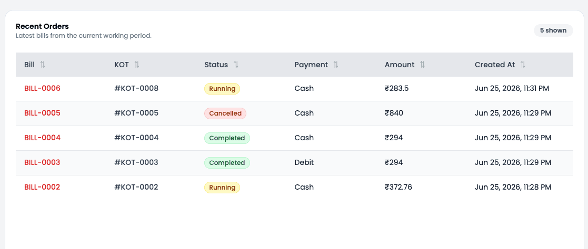This screenshot has width=588, height=249.
Task: Click created timestamp in BILL-0005 row
Action: [513, 113]
